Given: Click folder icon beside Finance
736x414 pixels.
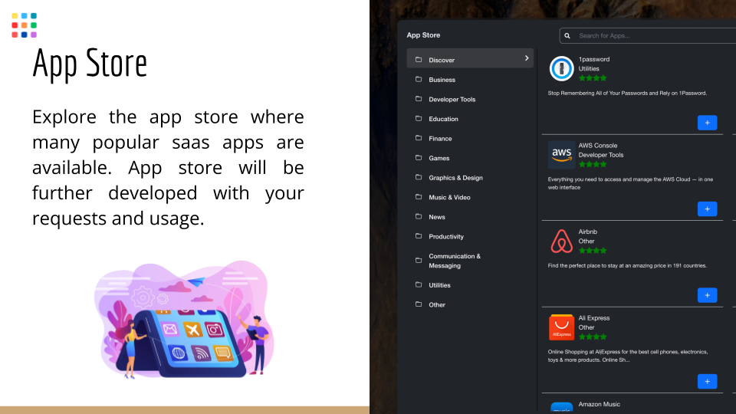Looking at the screenshot, I should 419,138.
